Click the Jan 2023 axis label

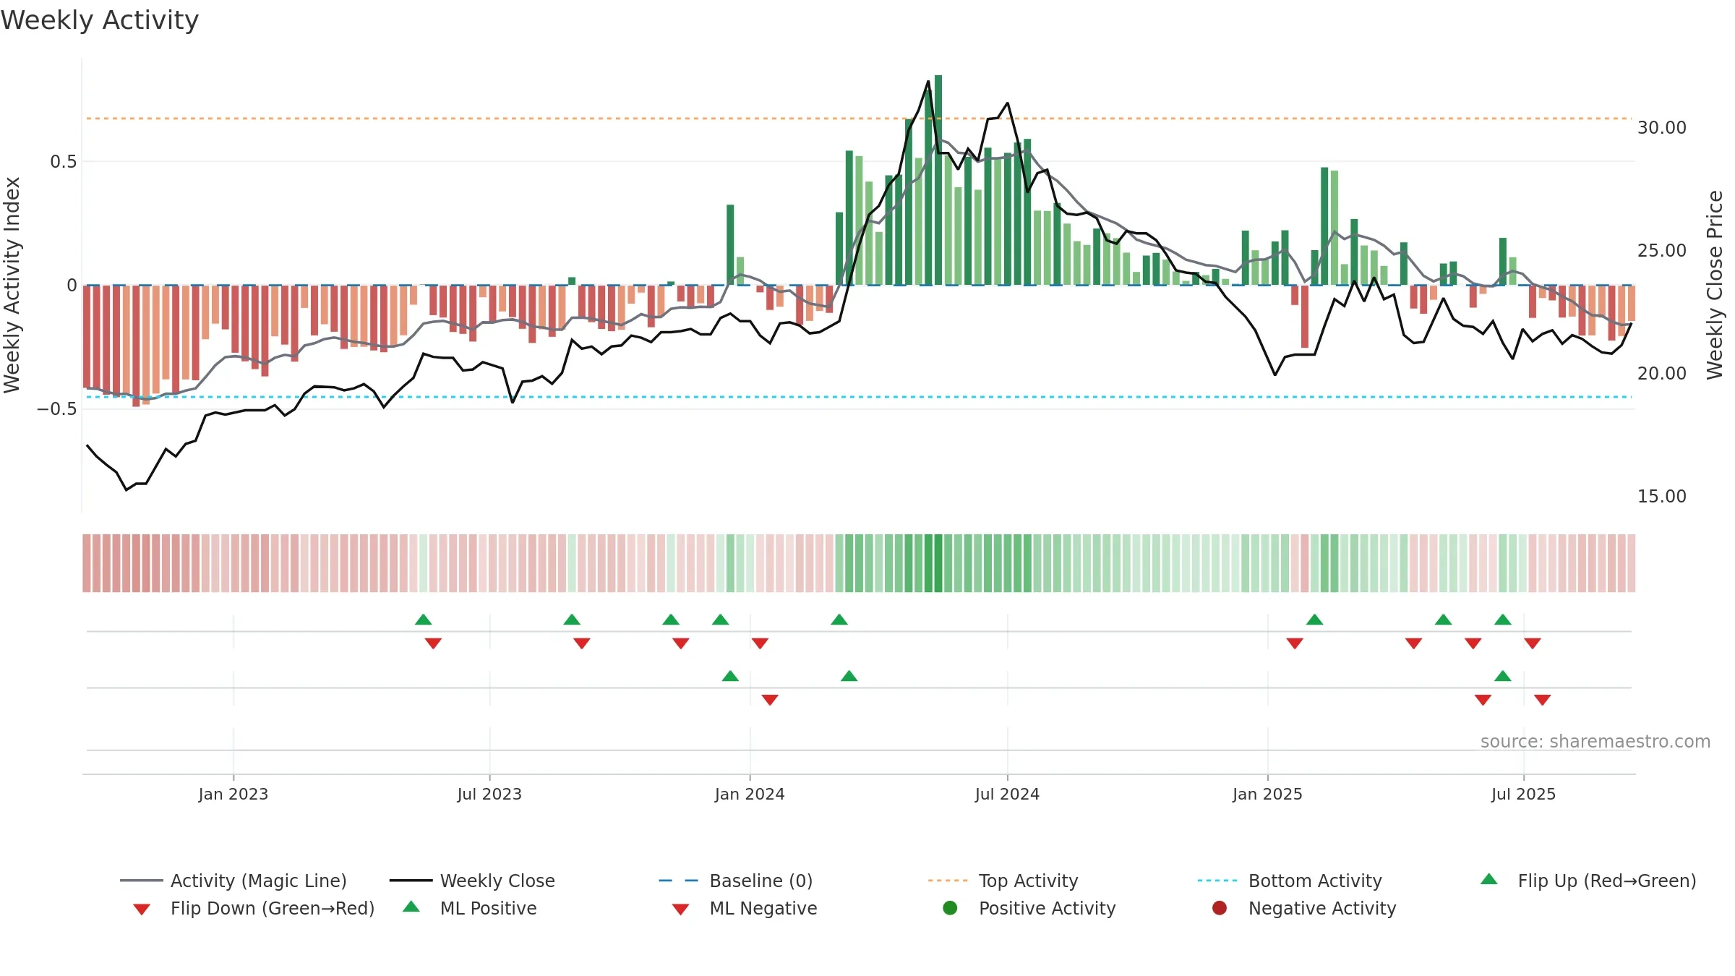(x=234, y=794)
